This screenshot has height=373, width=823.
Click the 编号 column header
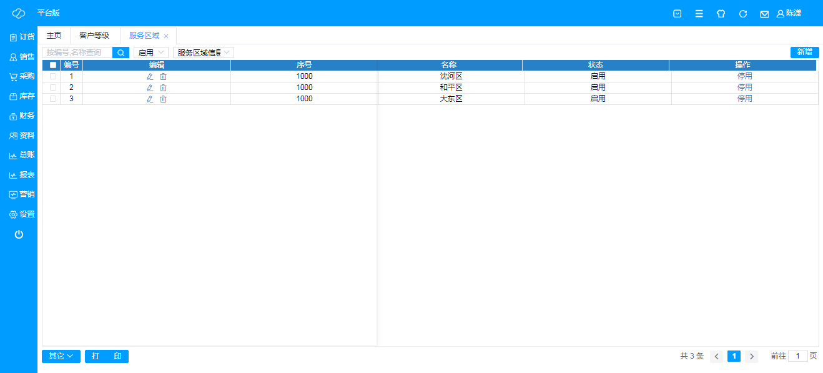pyautogui.click(x=72, y=65)
